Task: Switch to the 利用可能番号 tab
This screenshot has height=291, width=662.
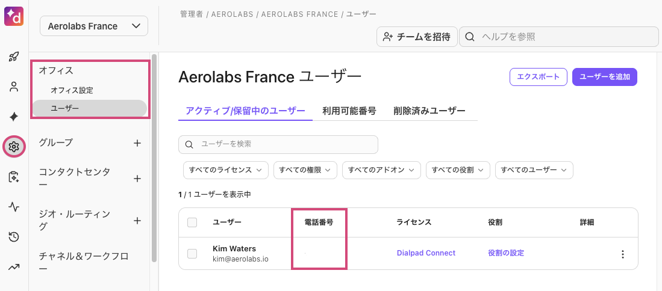Action: (349, 111)
